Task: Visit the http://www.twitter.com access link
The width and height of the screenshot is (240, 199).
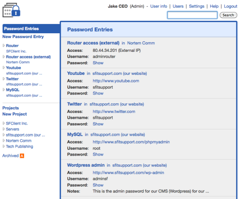Action: point(114,112)
